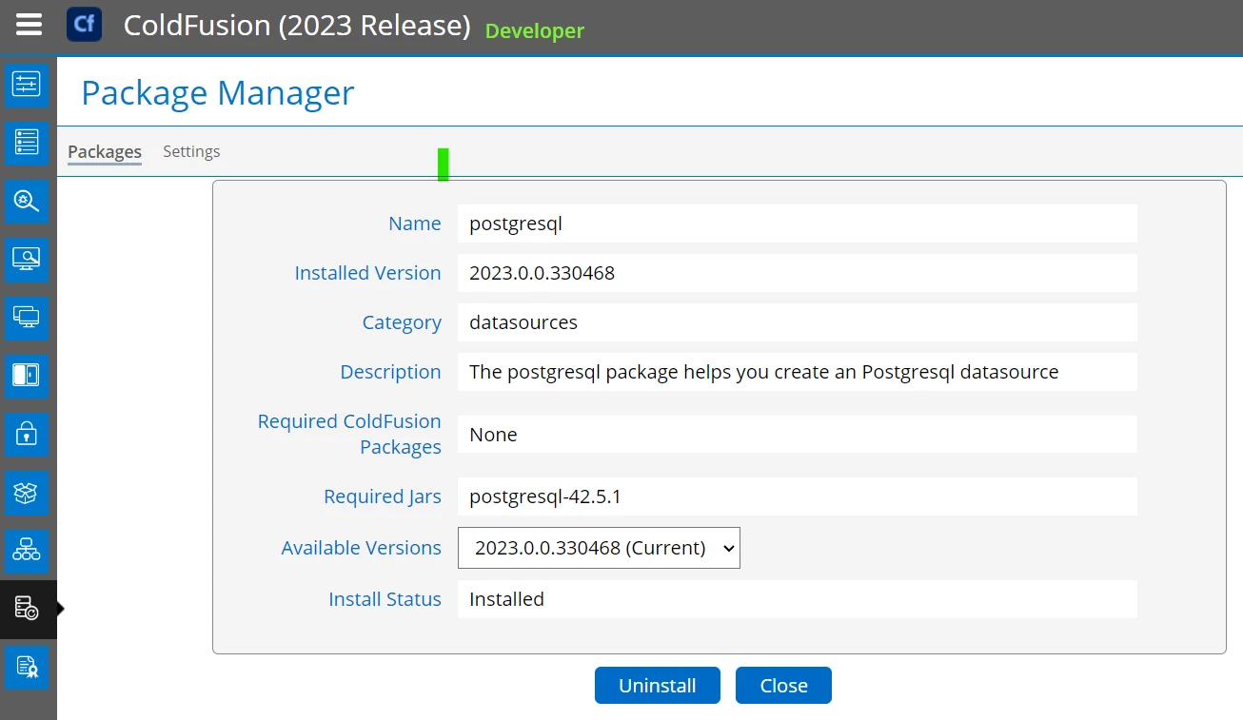Viewport: 1243px width, 720px height.
Task: Click the Name label
Action: tap(415, 224)
